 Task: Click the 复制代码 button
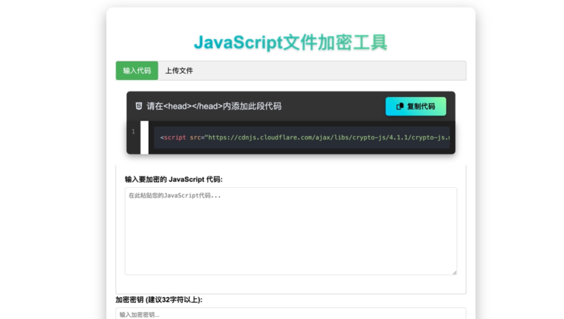click(415, 106)
